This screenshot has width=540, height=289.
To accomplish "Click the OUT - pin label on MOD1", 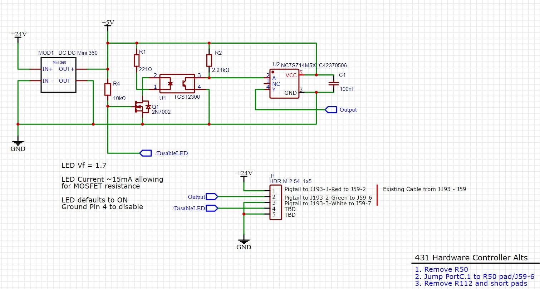I will coord(67,81).
